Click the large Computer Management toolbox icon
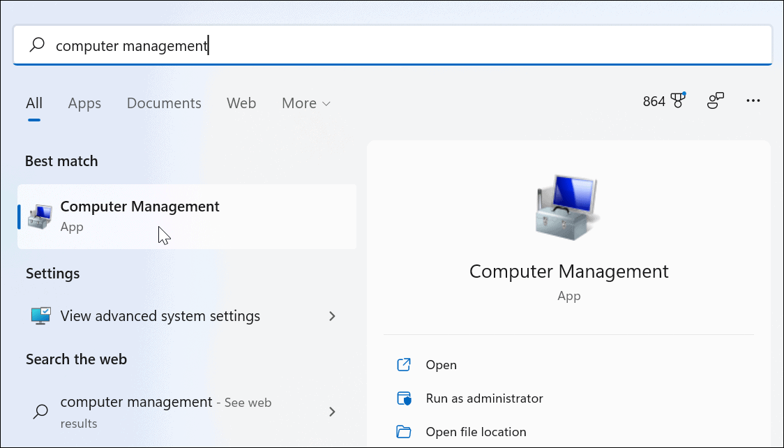784x448 pixels. (x=567, y=207)
